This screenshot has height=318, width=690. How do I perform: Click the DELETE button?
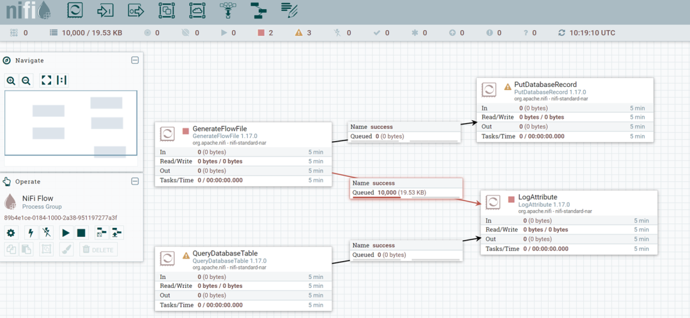pyautogui.click(x=98, y=250)
